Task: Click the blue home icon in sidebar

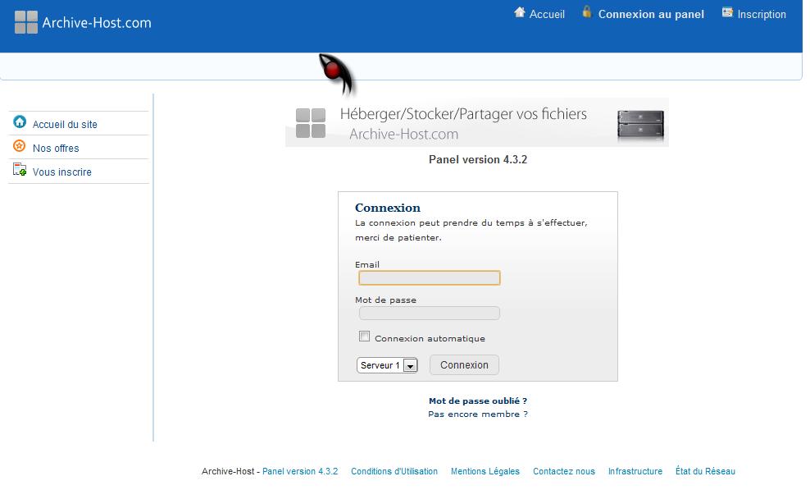Action: (20, 121)
